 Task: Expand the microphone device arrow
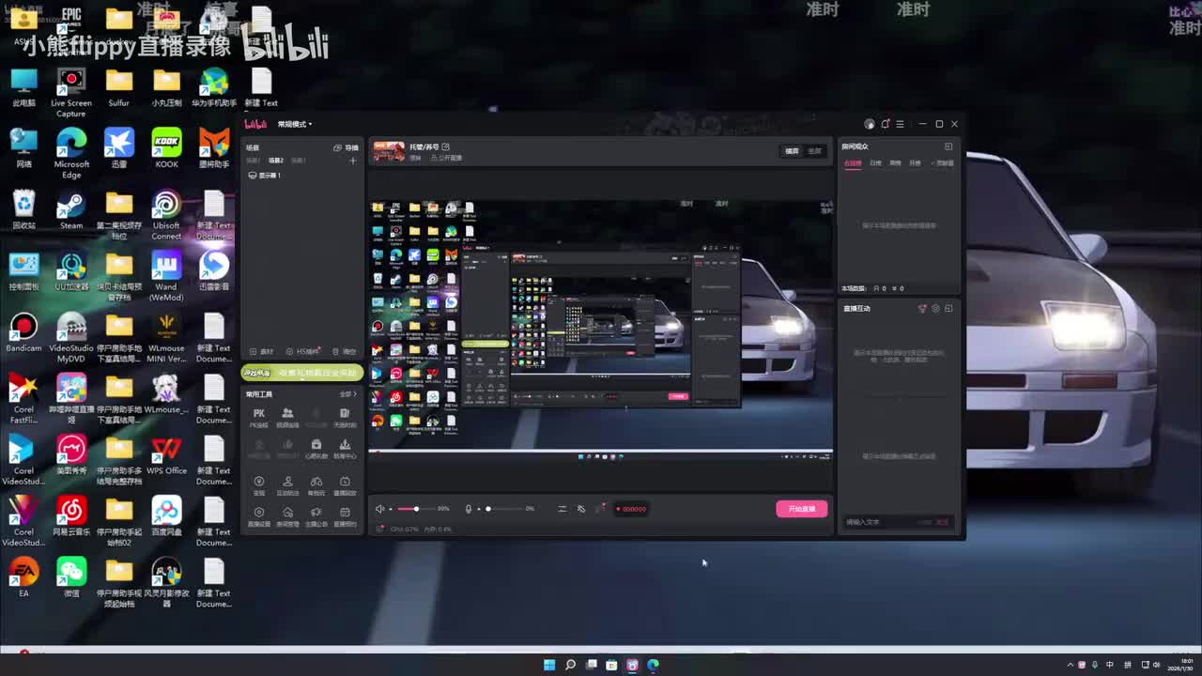pos(478,509)
